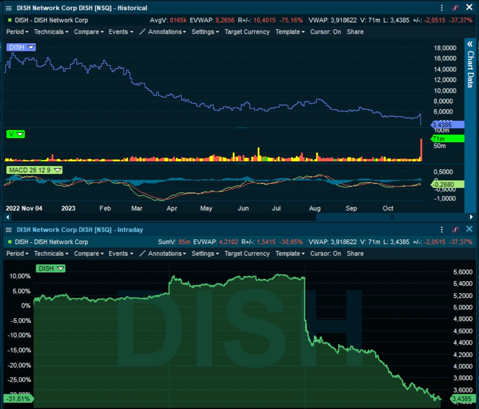This screenshot has height=409, width=479.
Task: Click the link-window icon in Historical panel
Action: tap(455, 8)
